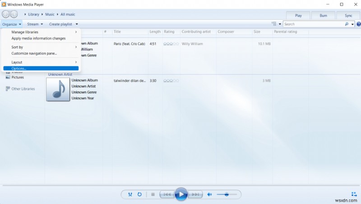The width and height of the screenshot is (361, 204).
Task: Adjust the volume slider
Action: tap(227, 195)
